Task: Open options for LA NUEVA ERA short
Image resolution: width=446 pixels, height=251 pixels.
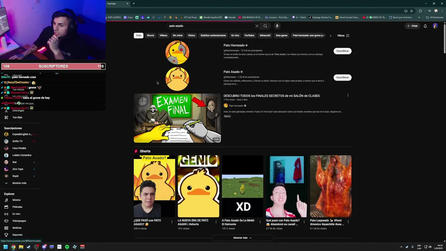Action: click(x=216, y=222)
